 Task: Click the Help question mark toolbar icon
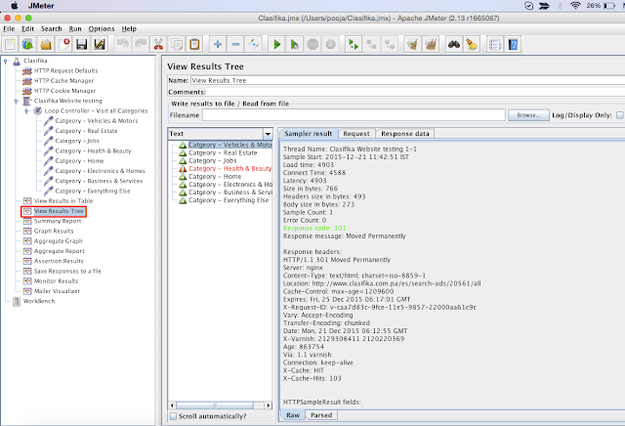(515, 44)
